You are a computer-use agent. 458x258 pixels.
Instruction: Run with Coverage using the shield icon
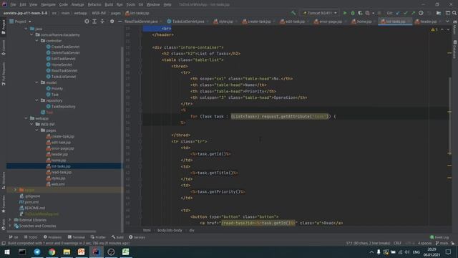pyautogui.click(x=360, y=13)
